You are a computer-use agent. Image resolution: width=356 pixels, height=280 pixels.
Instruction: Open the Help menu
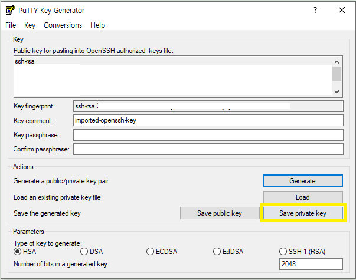pos(97,25)
